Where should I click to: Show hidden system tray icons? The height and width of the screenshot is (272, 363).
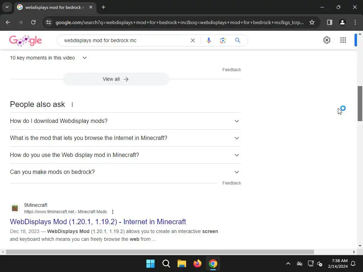pyautogui.click(x=288, y=263)
